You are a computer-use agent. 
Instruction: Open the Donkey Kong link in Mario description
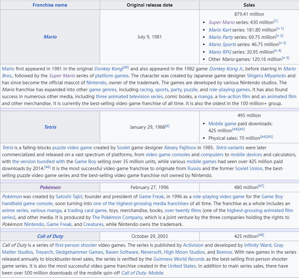coord(109,69)
